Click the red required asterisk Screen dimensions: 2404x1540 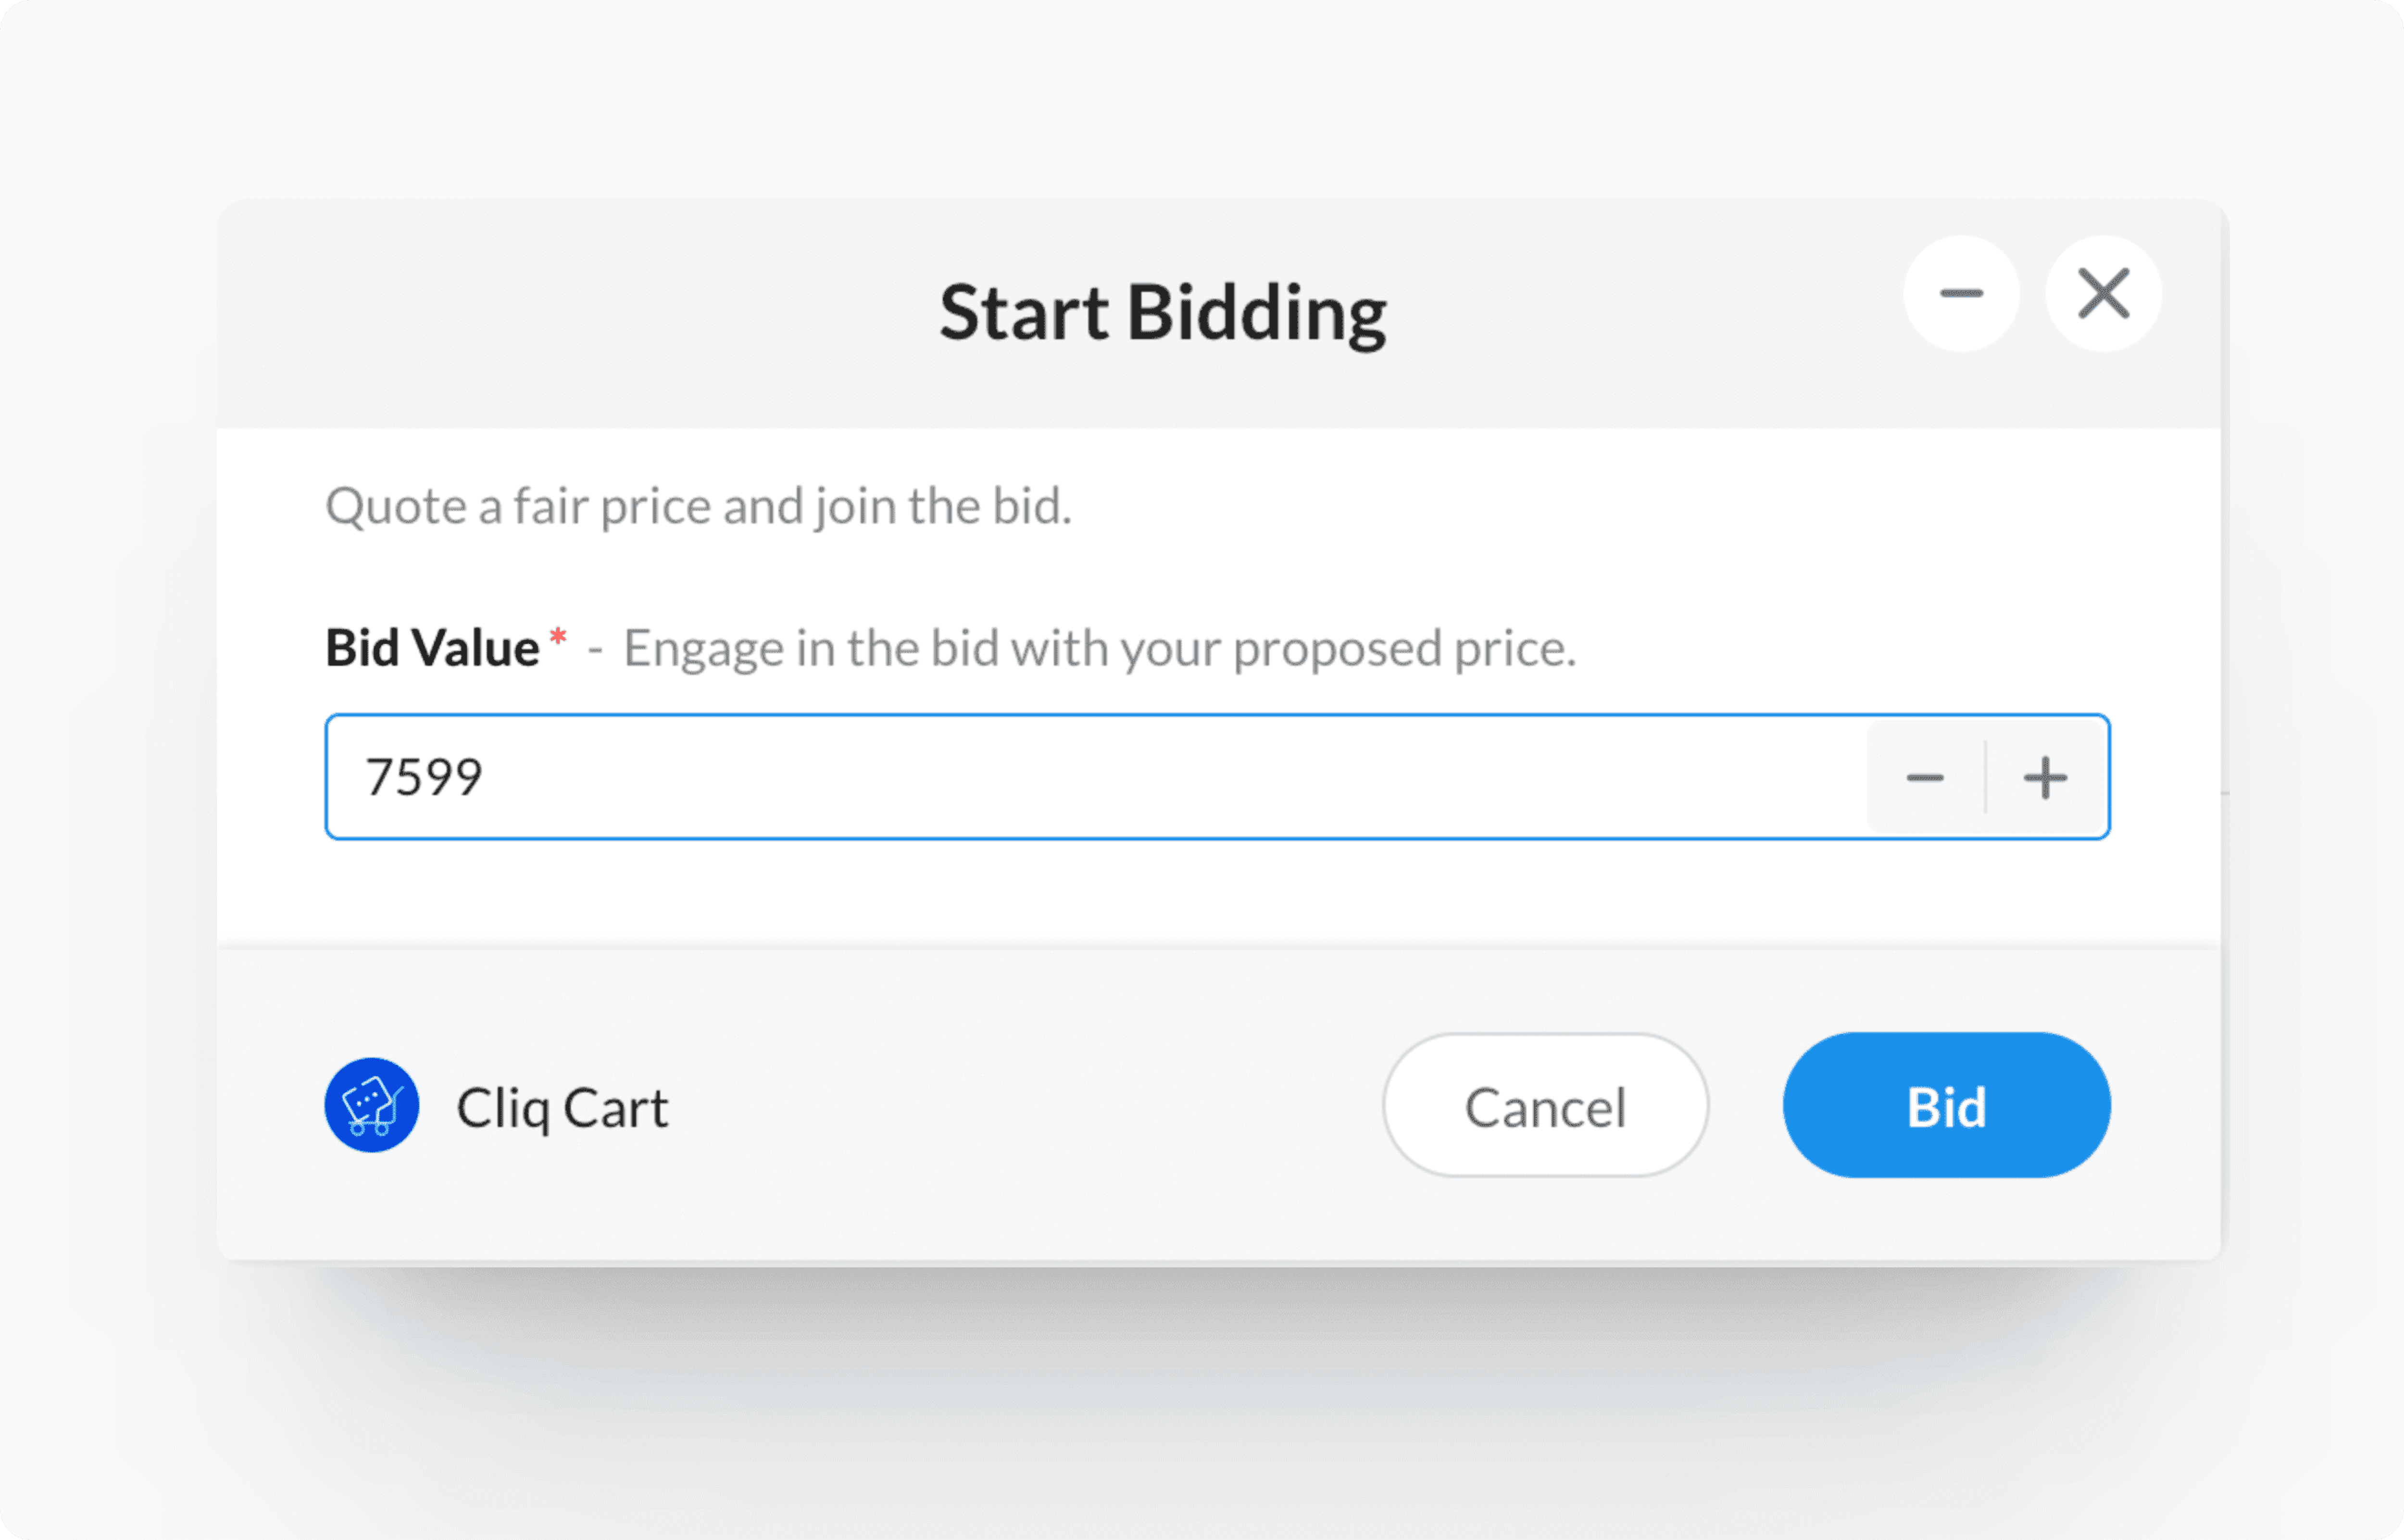(558, 637)
